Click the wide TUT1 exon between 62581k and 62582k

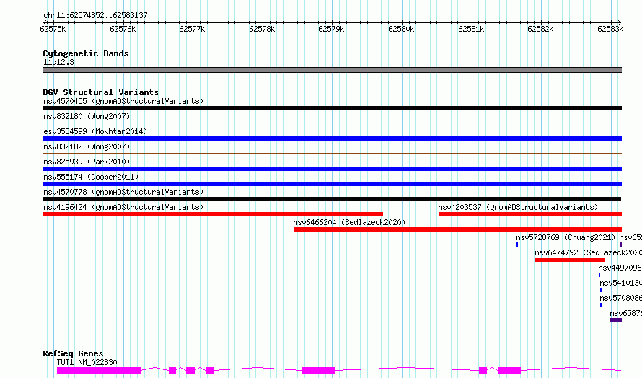click(509, 371)
